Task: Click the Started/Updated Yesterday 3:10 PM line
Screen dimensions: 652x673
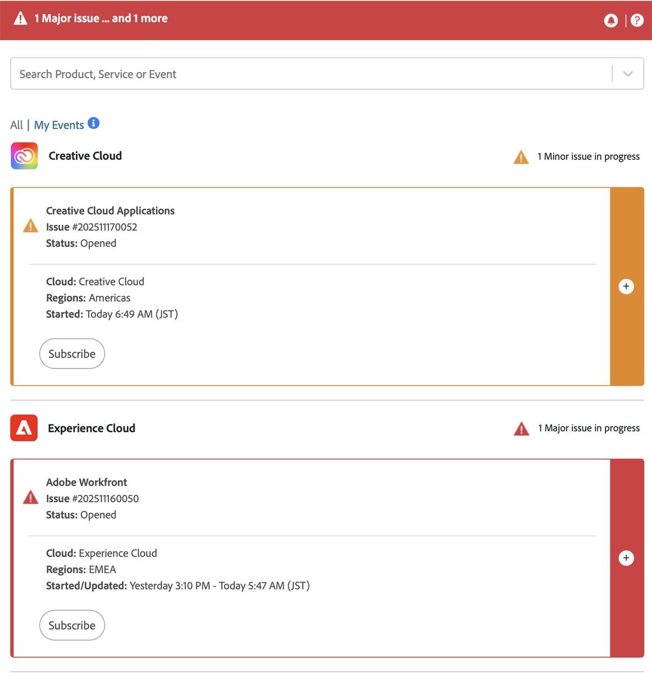Action: tap(178, 586)
